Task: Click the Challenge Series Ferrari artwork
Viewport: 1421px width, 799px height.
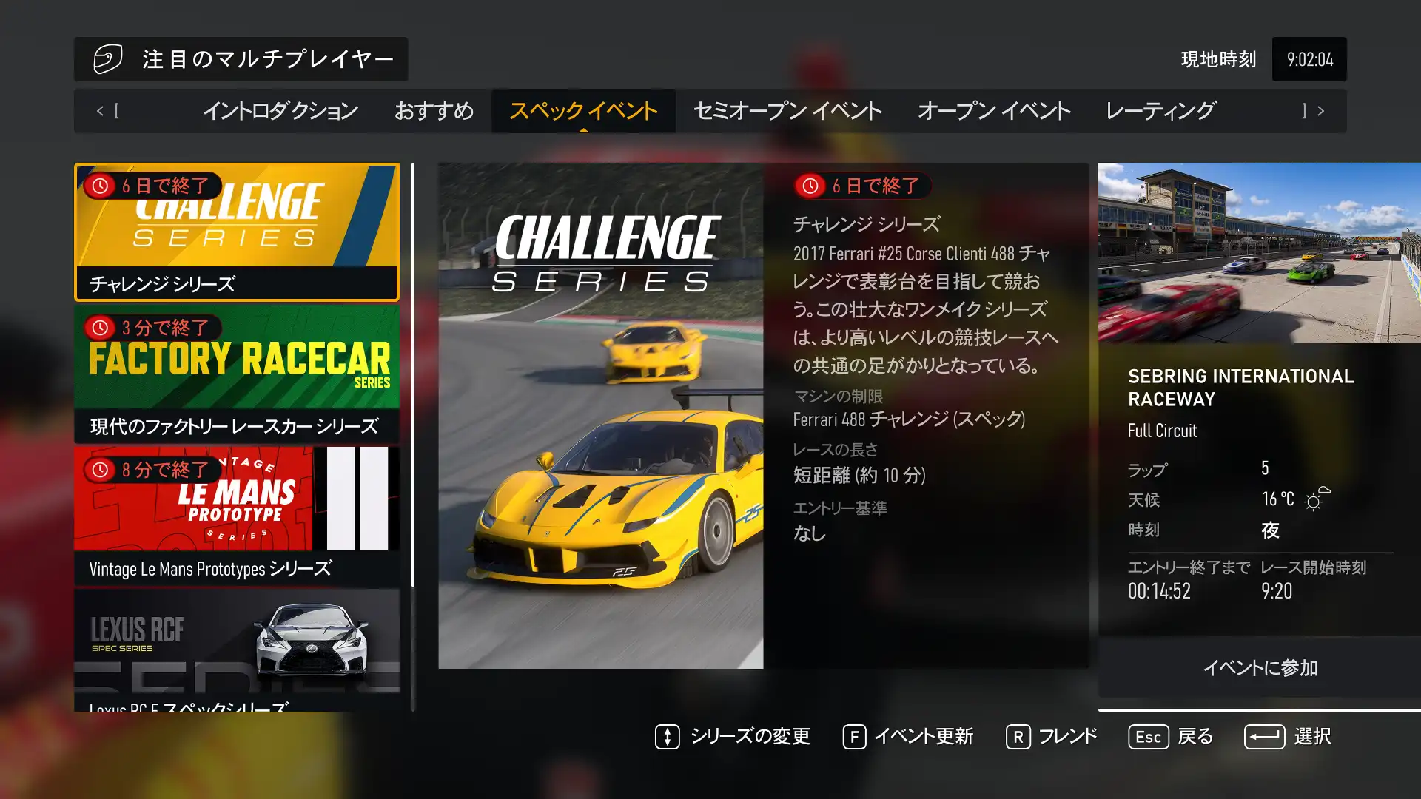Action: (x=601, y=416)
